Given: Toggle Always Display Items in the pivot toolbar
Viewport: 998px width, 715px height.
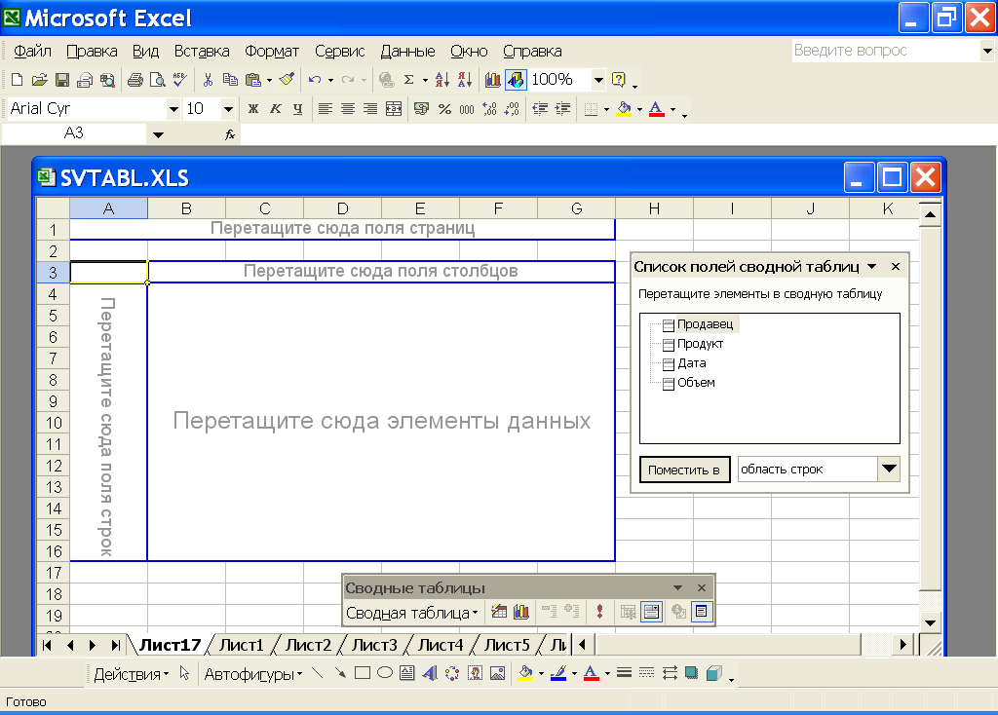Looking at the screenshot, I should [651, 612].
